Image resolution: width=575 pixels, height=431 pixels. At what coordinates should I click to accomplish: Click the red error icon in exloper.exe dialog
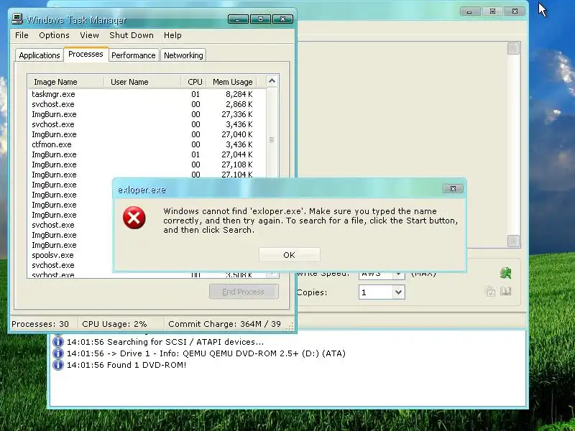point(134,218)
